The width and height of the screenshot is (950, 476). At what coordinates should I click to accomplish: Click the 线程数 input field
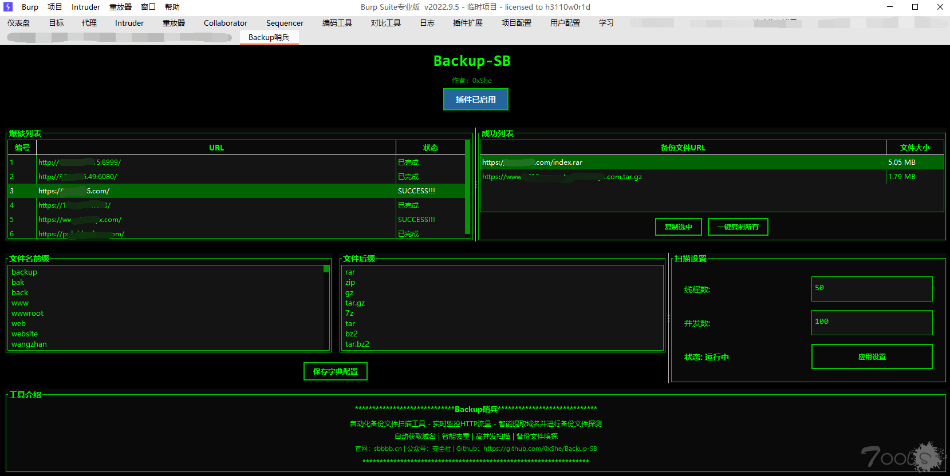[x=872, y=289]
